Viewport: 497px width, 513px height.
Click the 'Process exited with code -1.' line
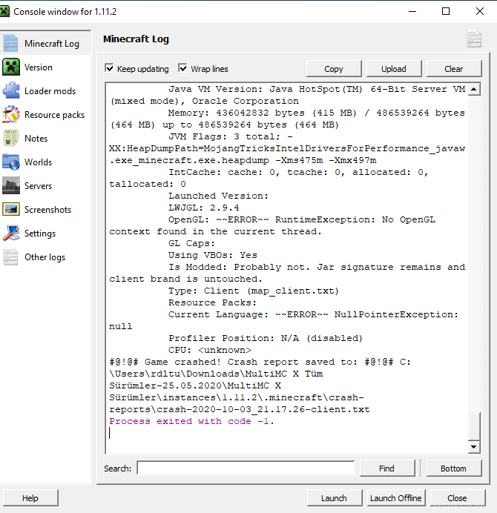point(191,421)
